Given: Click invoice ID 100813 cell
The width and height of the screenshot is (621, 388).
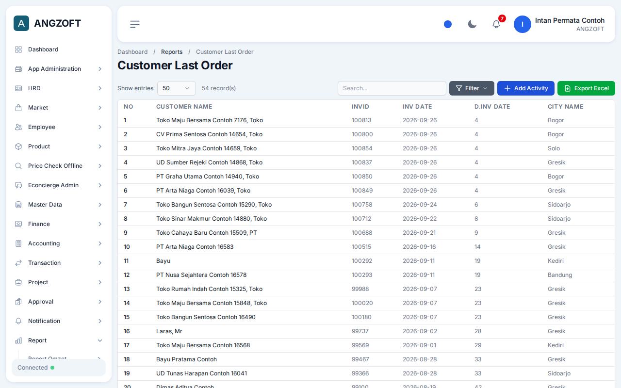Looking at the screenshot, I should (x=361, y=120).
